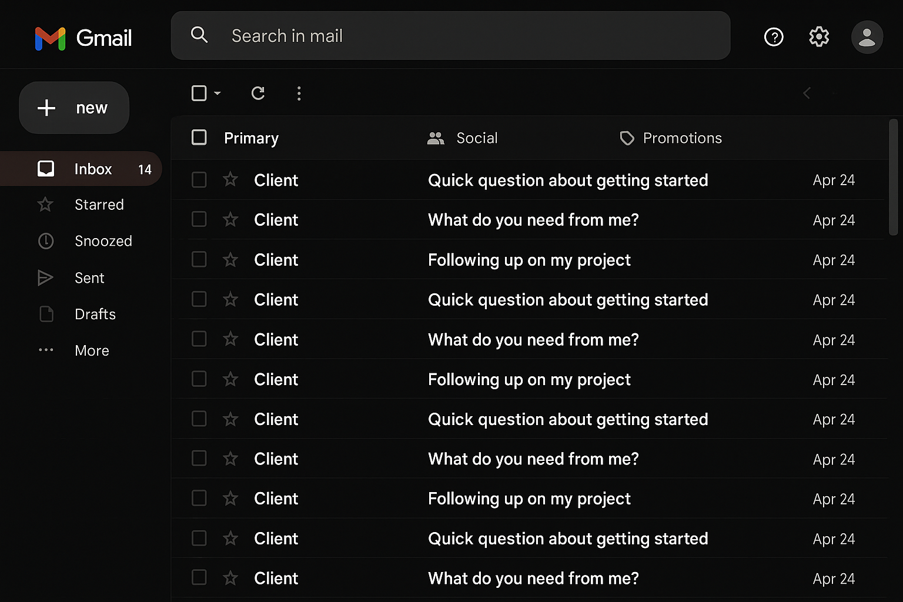The width and height of the screenshot is (903, 602).
Task: Open the settings gear
Action: pos(818,36)
